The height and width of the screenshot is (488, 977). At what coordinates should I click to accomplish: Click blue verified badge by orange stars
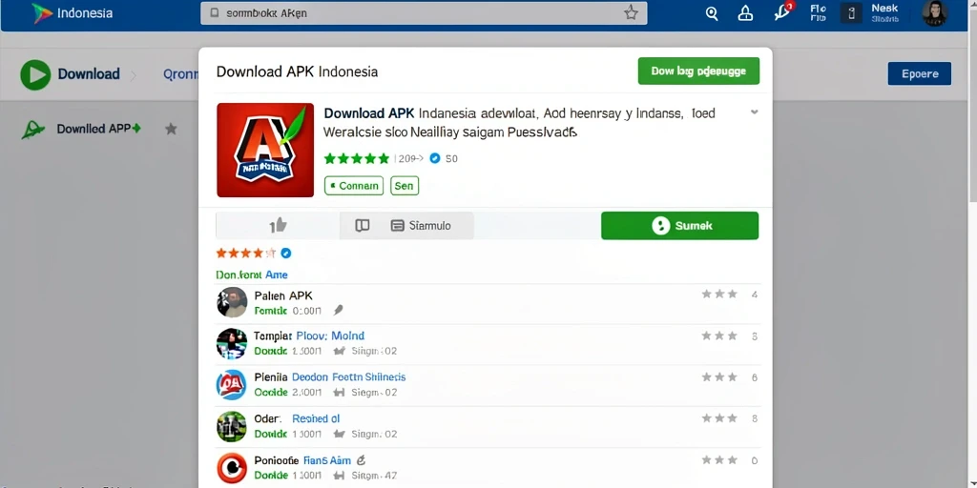(x=286, y=253)
